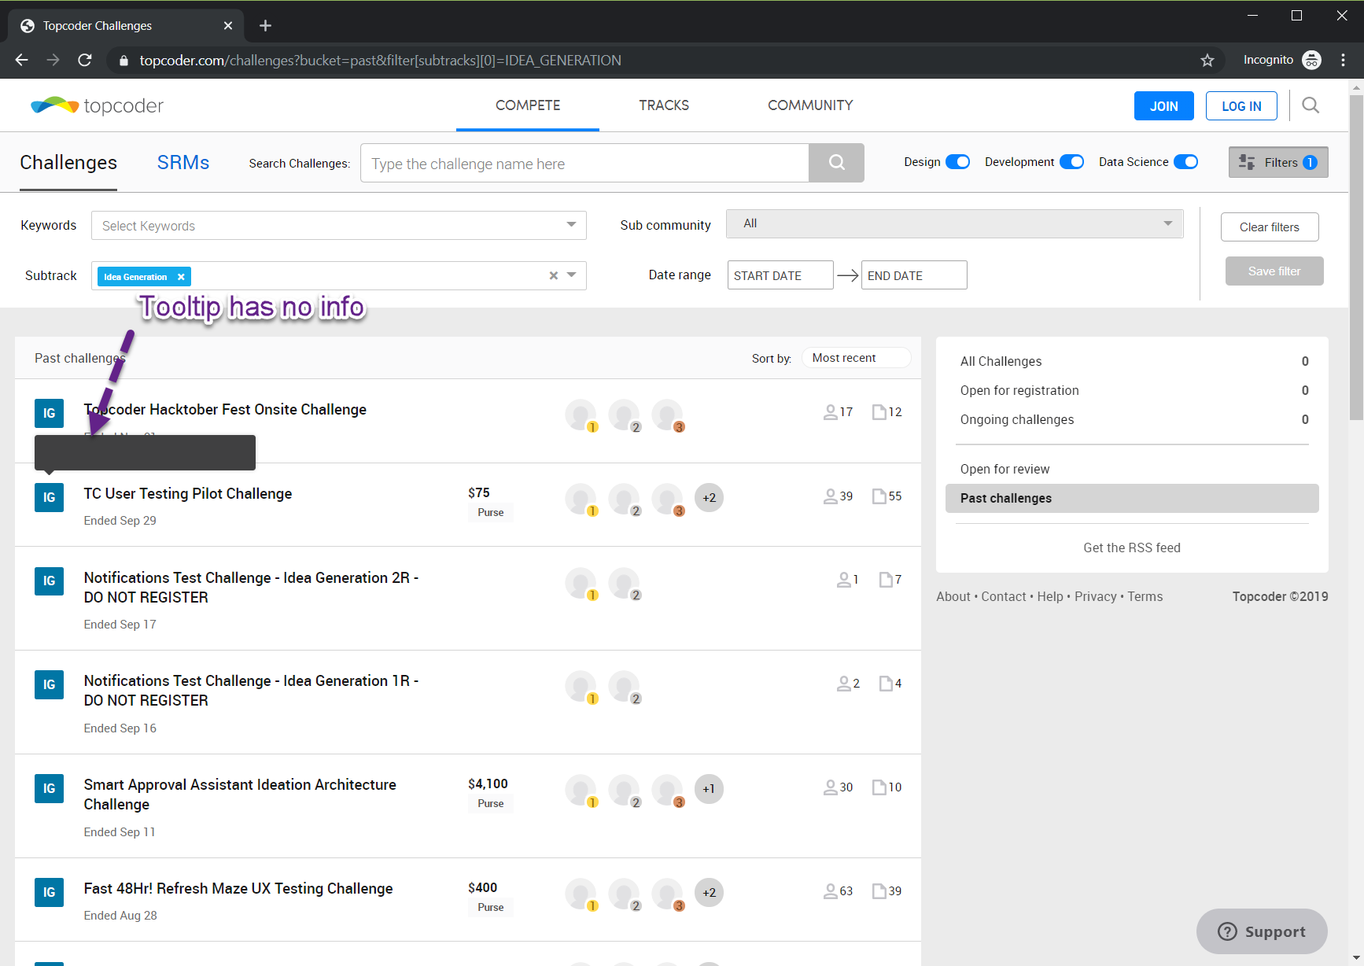Open the COMMUNITY menu
This screenshot has height=966, width=1364.
click(x=810, y=105)
